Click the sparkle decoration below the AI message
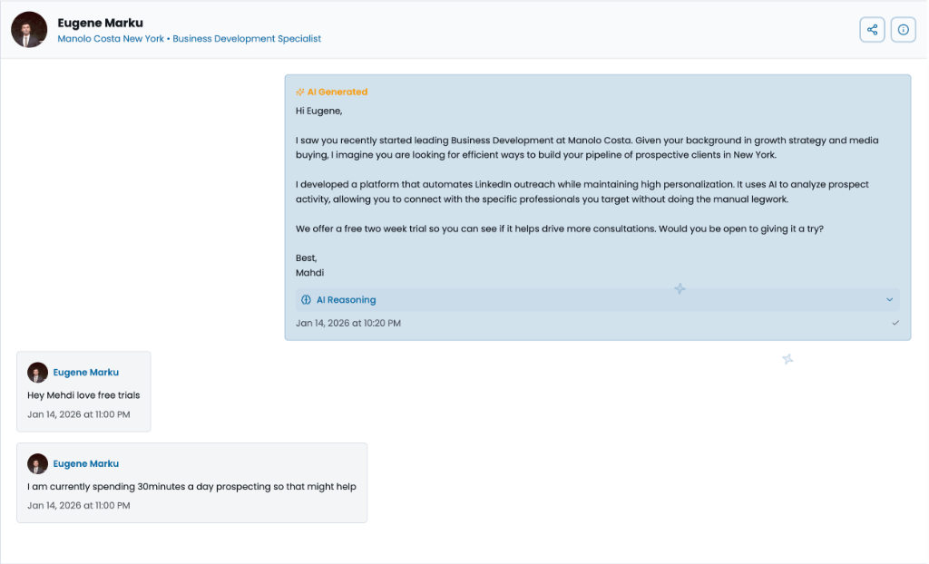The width and height of the screenshot is (929, 564). click(x=787, y=359)
